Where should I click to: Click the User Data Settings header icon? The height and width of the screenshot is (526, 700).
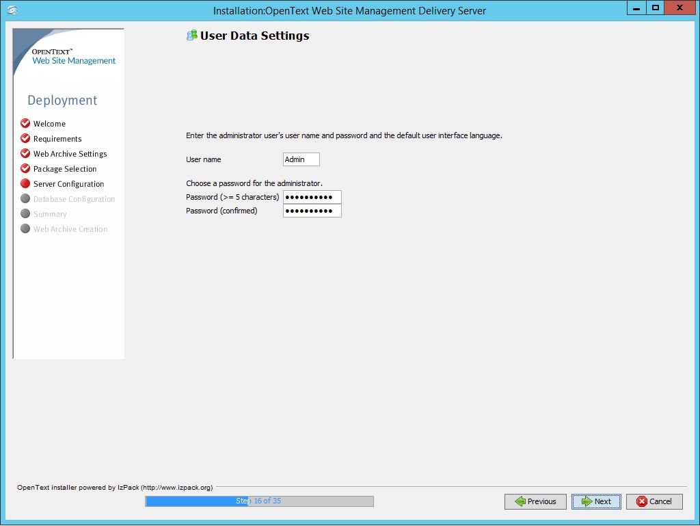point(192,36)
